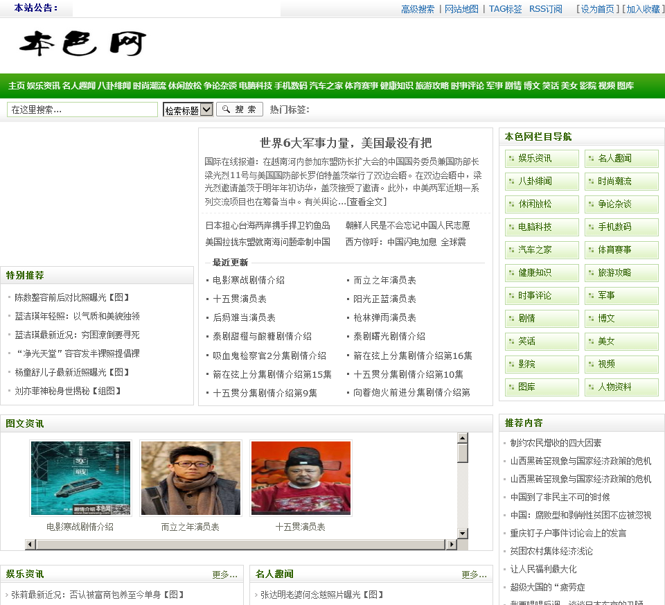
Task: Open 汽车之家 in green navigation bar
Action: [x=326, y=86]
